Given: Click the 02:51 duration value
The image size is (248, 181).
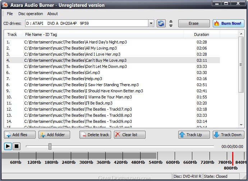Looking at the screenshot, I should [202, 85].
